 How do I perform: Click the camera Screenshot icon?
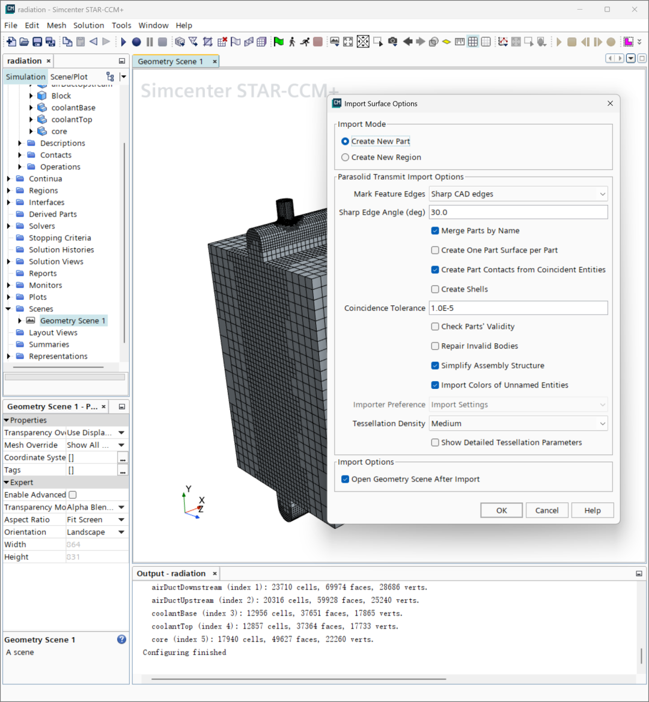point(392,42)
